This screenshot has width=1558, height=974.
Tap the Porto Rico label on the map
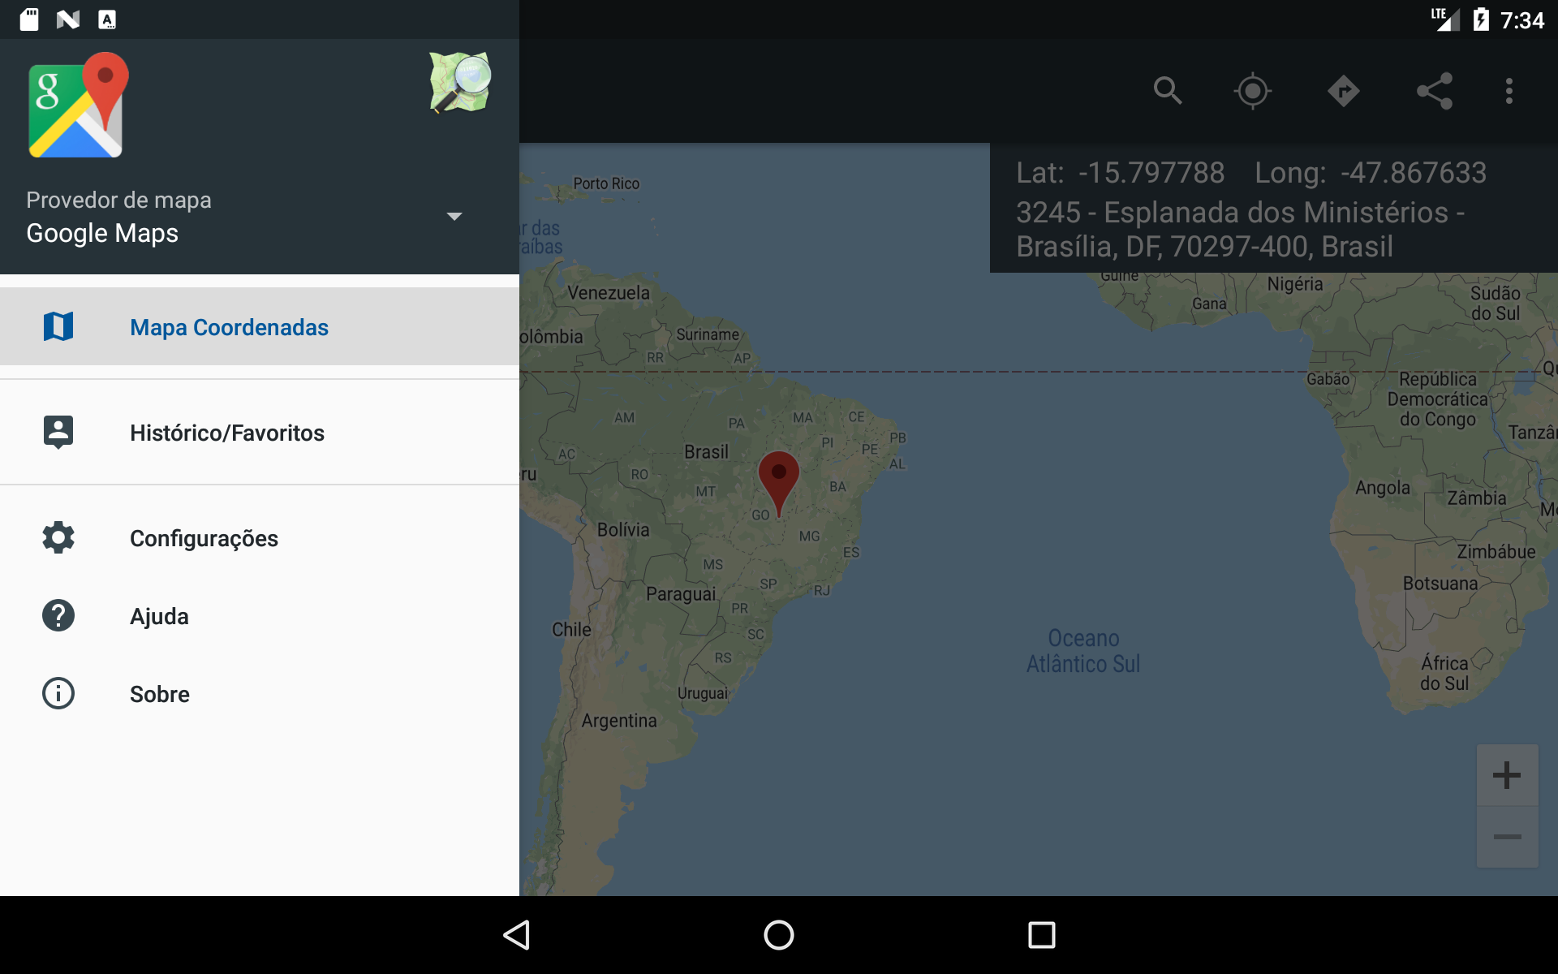(606, 183)
